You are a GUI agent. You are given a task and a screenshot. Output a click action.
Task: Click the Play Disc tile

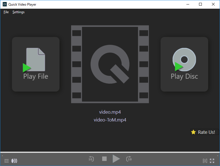tap(184, 64)
